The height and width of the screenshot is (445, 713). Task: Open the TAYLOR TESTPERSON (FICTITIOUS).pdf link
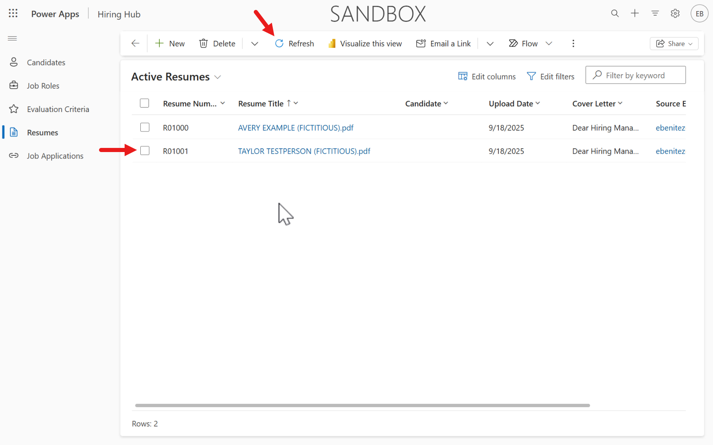pyautogui.click(x=304, y=151)
